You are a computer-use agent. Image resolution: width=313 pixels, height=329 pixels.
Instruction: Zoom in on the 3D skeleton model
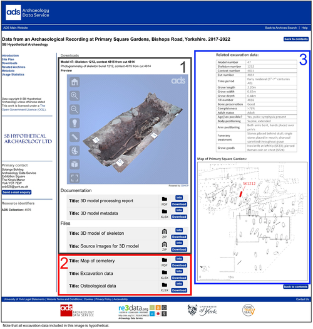(x=74, y=95)
